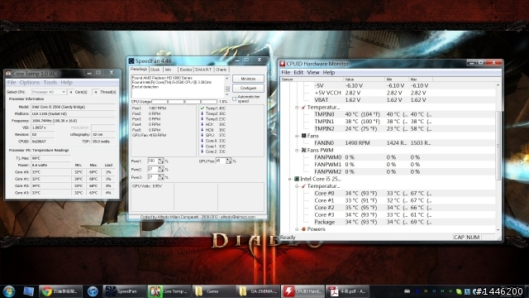The width and height of the screenshot is (529, 298).
Task: Click the Configure button in SpeedFan
Action: pyautogui.click(x=248, y=88)
